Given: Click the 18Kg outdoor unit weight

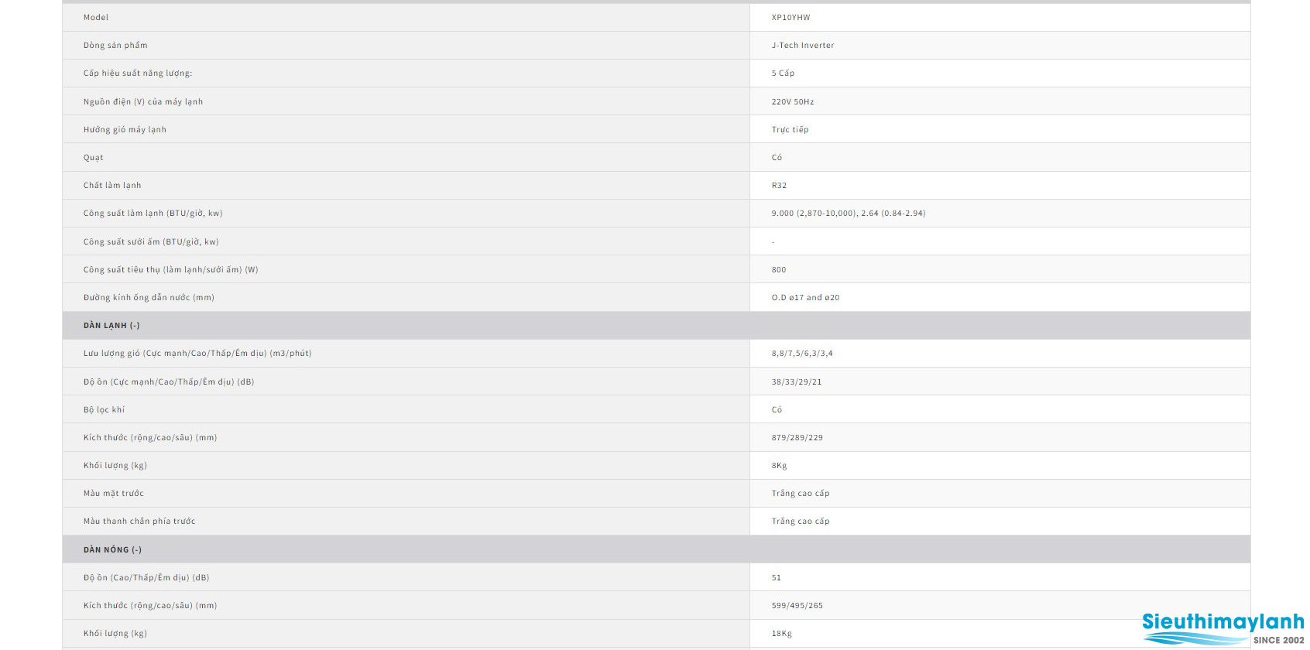Looking at the screenshot, I should [782, 633].
